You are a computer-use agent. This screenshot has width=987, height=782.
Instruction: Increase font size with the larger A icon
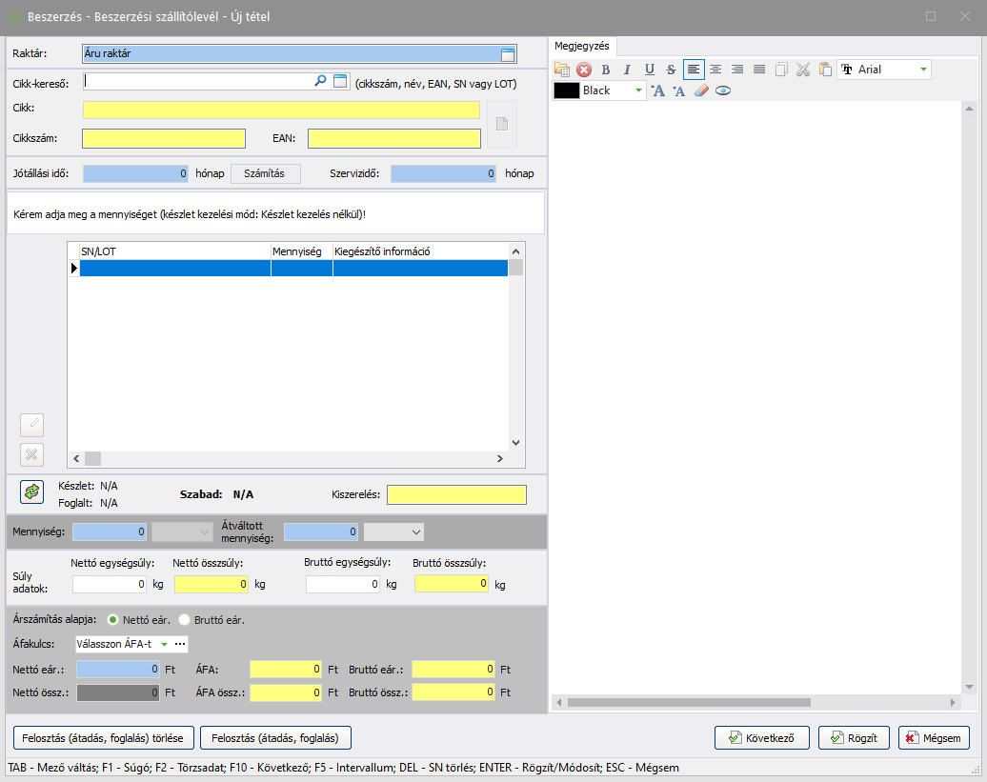coord(657,90)
